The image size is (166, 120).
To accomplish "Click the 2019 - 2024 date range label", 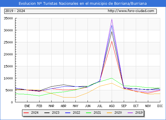I will [x=15, y=11].
